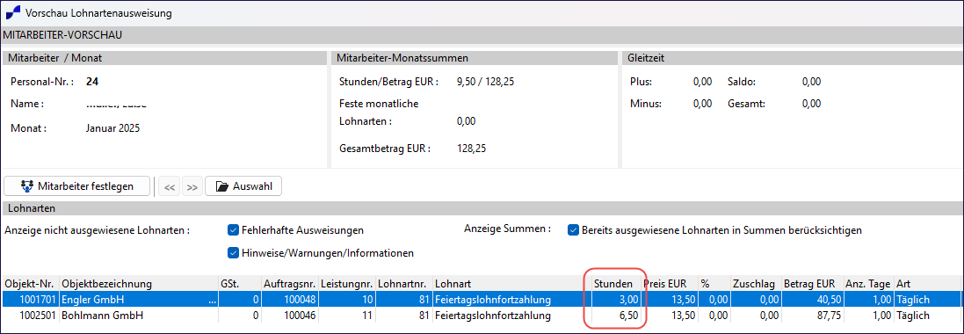Click the Objekt-Nr. column header
The width and height of the screenshot is (964, 334).
(x=31, y=284)
